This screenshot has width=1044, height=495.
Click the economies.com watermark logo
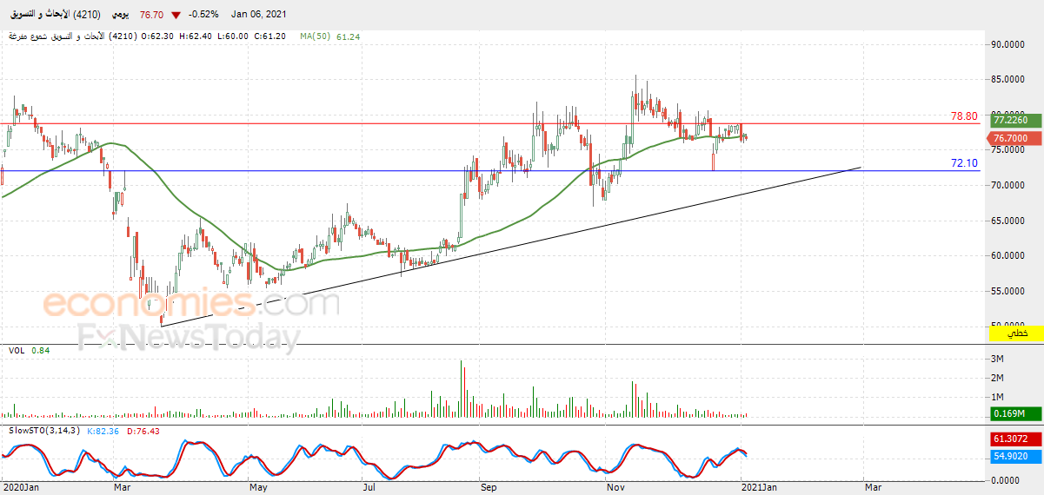coord(192,304)
